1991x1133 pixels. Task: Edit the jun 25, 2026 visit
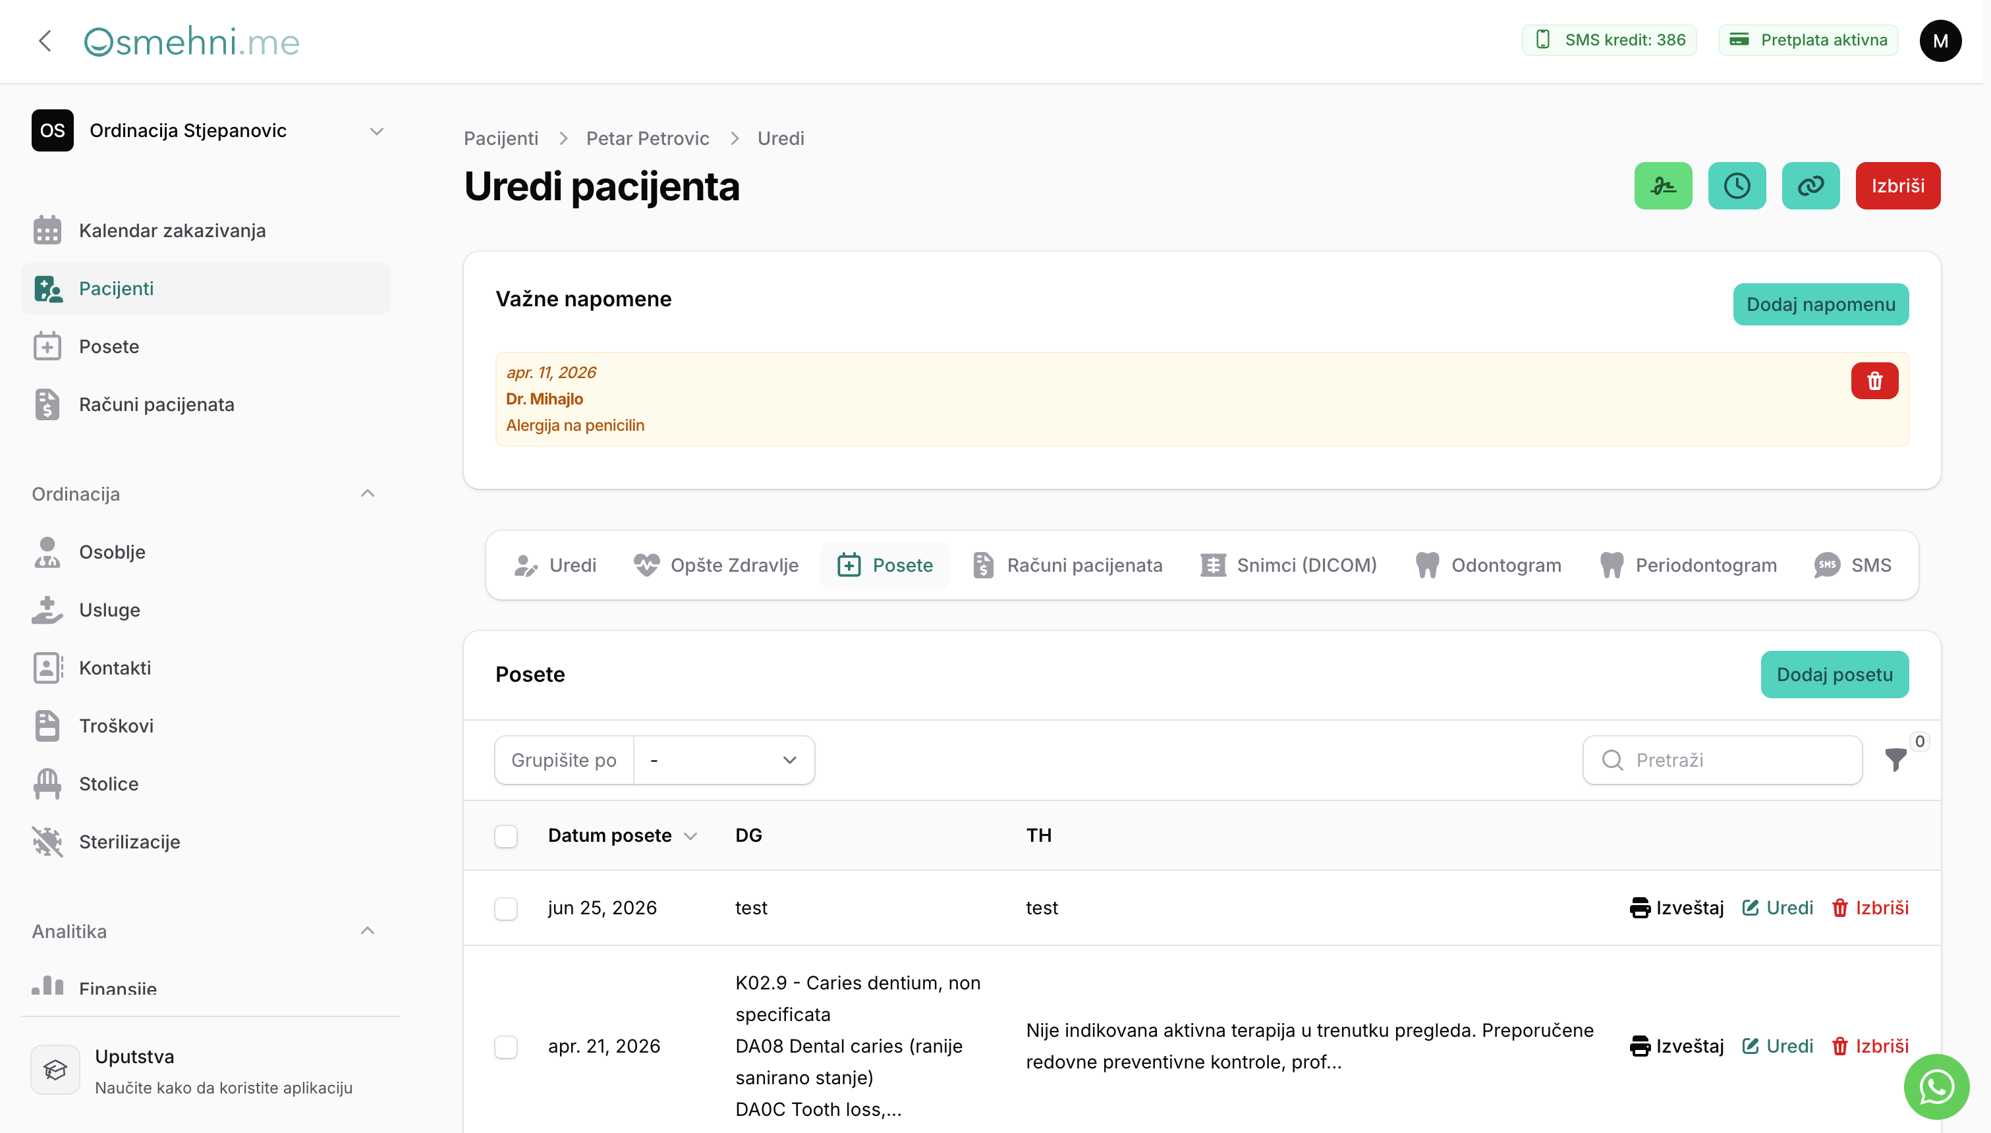click(1777, 907)
